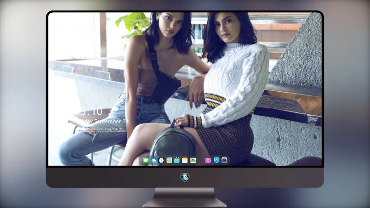
Task: Open the yellow Notes app in the dock
Action: (x=185, y=161)
